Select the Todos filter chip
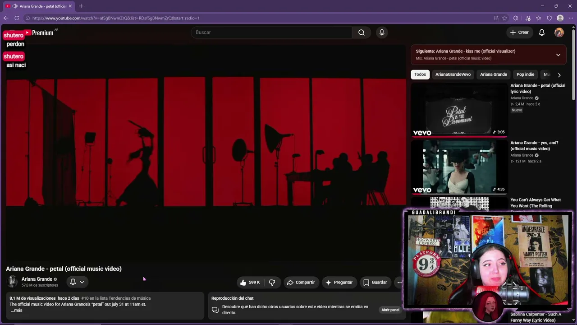The width and height of the screenshot is (577, 325). pyautogui.click(x=420, y=74)
